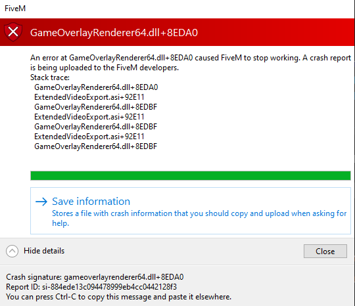The width and height of the screenshot is (355, 306).
Task: Click the first stack line GameOverlayRenderer64.dll+8EDA0
Action: tap(96, 87)
